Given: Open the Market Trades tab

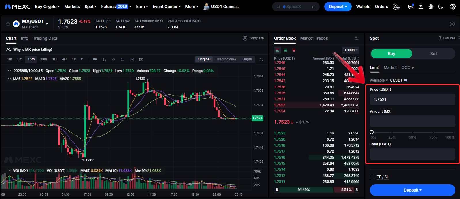Looking at the screenshot, I should pyautogui.click(x=314, y=38).
